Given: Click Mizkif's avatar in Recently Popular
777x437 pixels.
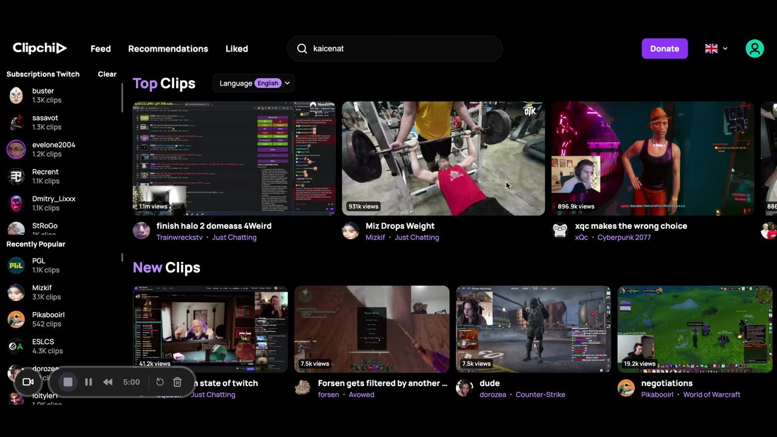Looking at the screenshot, I should pyautogui.click(x=16, y=292).
